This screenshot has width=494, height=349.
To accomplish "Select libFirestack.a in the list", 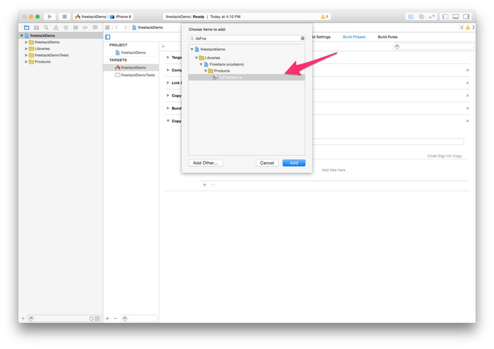I will coord(247,77).
